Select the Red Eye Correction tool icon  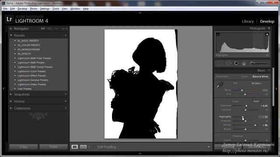pyautogui.click(x=236, y=63)
